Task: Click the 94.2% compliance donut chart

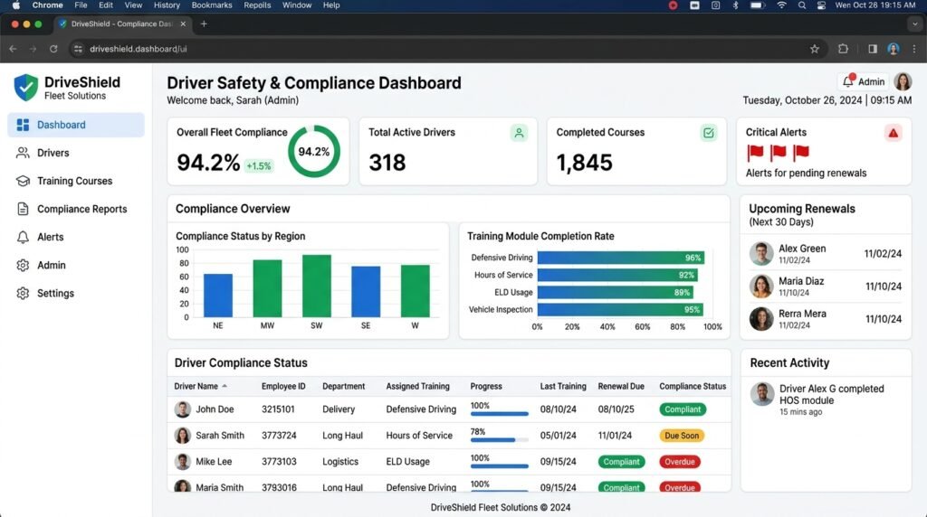Action: [x=314, y=152]
